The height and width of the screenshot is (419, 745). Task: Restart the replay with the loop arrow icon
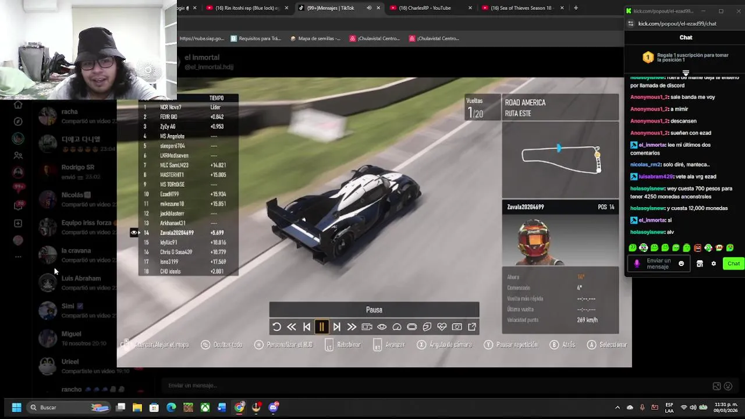[276, 327]
